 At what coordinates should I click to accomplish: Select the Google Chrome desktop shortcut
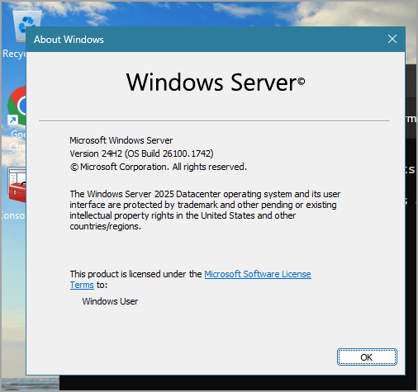tap(16, 118)
